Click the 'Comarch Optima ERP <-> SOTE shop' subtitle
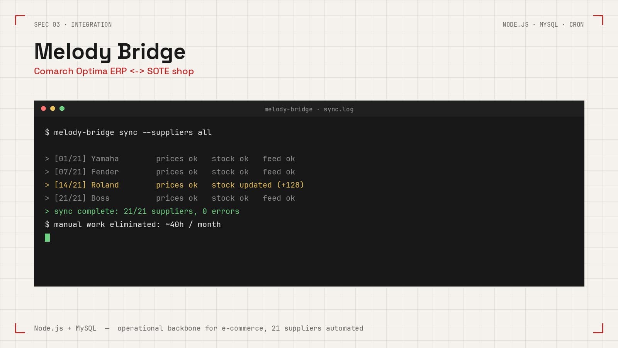Screen dimensions: 618x348 click(x=114, y=71)
